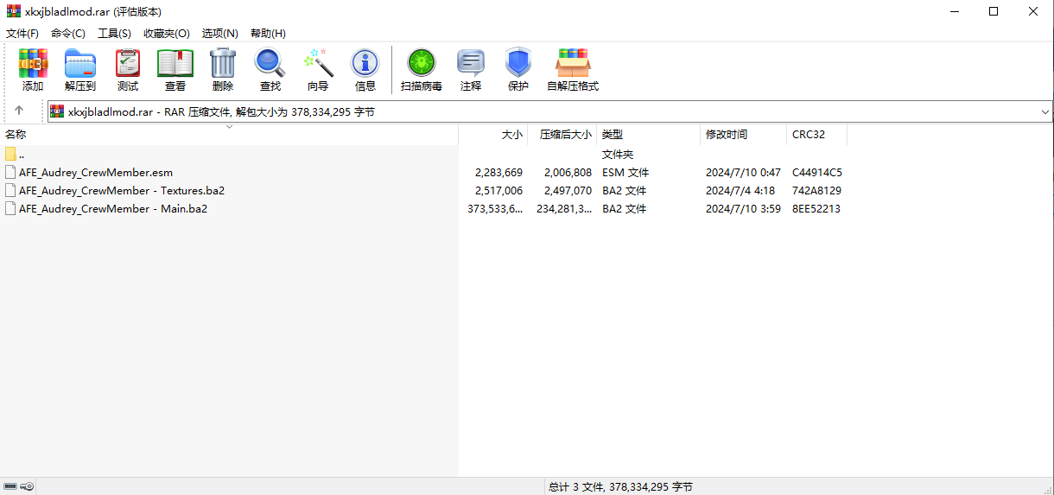
Task: Open the 收藏夹(O) menu
Action: [x=167, y=34]
